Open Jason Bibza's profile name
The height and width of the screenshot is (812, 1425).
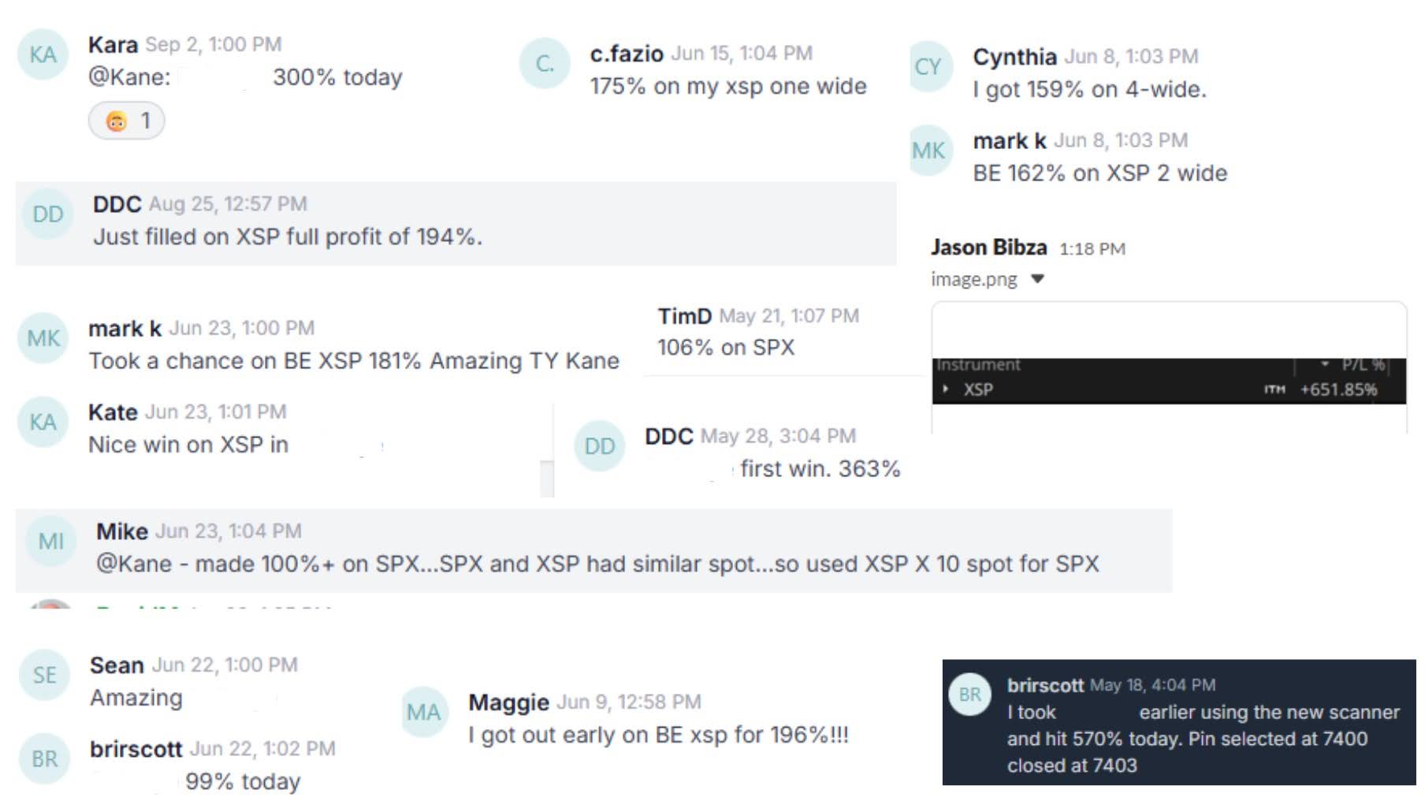pyautogui.click(x=989, y=247)
